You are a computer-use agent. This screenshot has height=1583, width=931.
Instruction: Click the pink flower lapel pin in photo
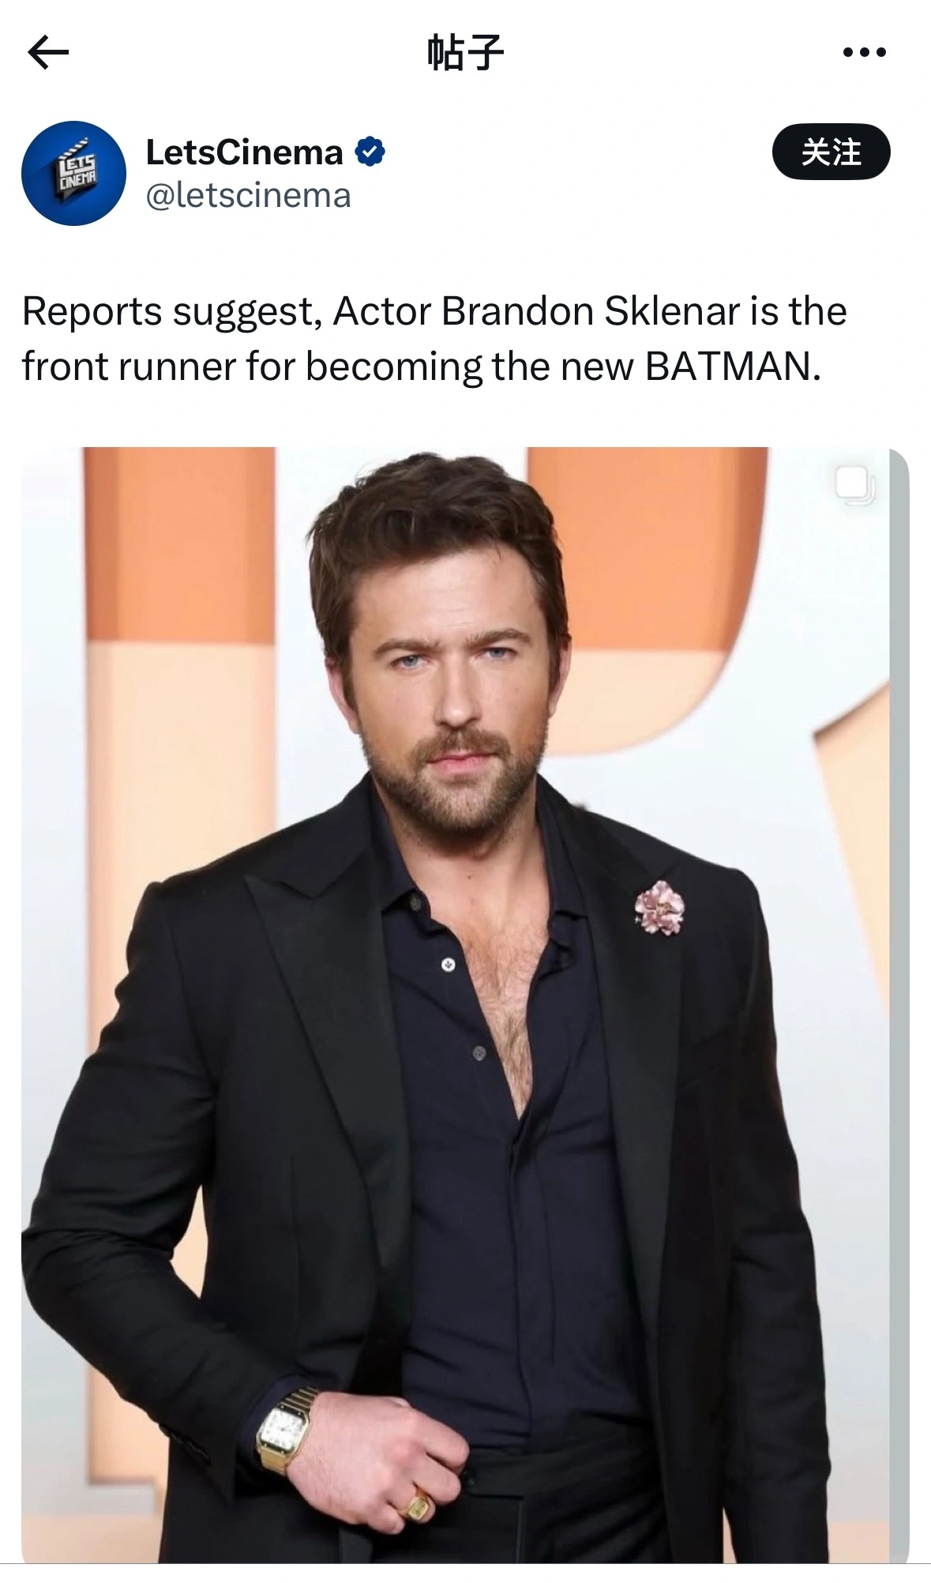660,908
